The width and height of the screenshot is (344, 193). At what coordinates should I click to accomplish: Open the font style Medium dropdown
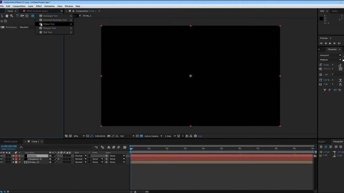click(x=330, y=60)
